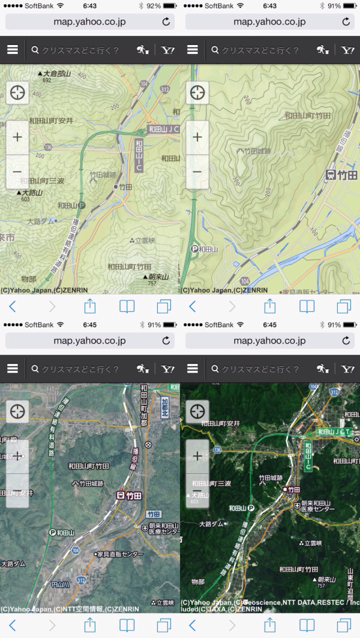360x638 pixels.
Task: Tap Y! Yahoo logo in top-left screenshot
Action: click(x=168, y=50)
